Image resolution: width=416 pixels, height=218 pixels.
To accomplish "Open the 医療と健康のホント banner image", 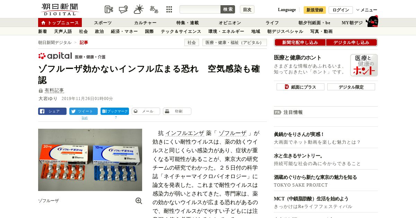I will [x=364, y=65].
